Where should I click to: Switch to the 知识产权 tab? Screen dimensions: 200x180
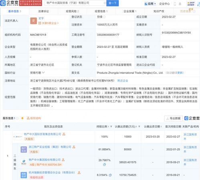pos(159,11)
